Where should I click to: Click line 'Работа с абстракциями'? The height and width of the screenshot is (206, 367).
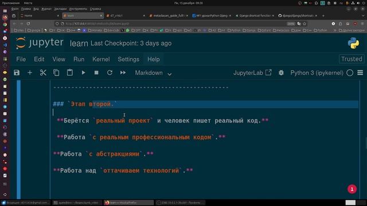pos(103,154)
